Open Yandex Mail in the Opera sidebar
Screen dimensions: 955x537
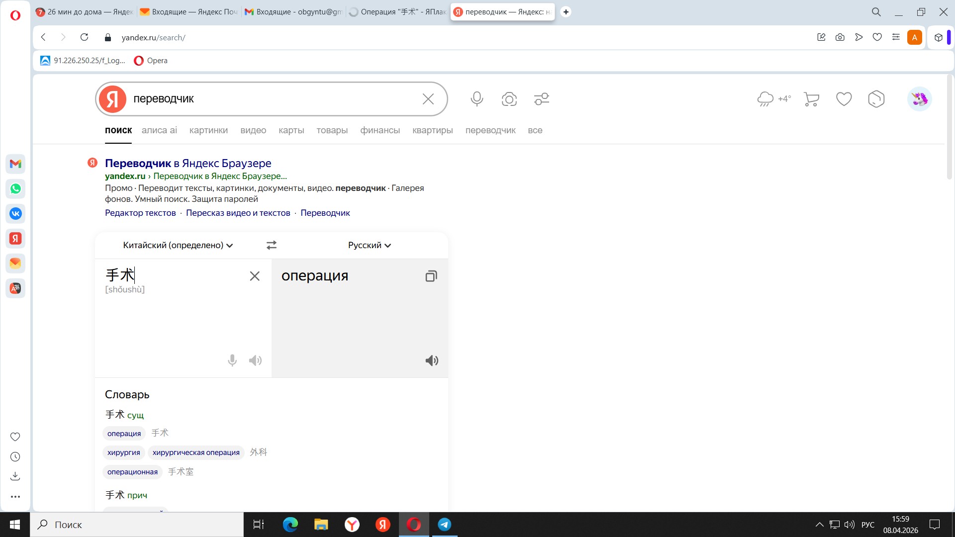click(15, 263)
